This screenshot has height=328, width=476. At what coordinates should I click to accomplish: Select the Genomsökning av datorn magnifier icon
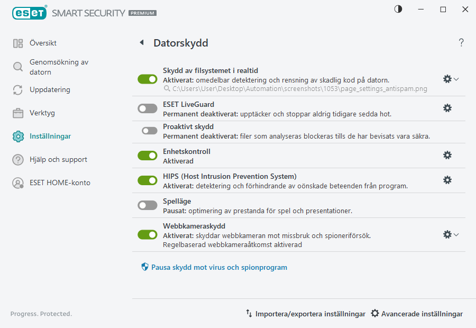click(17, 67)
